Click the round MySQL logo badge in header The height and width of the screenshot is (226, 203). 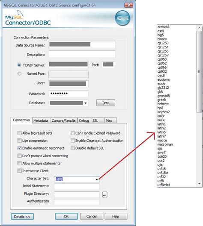coord(122,18)
